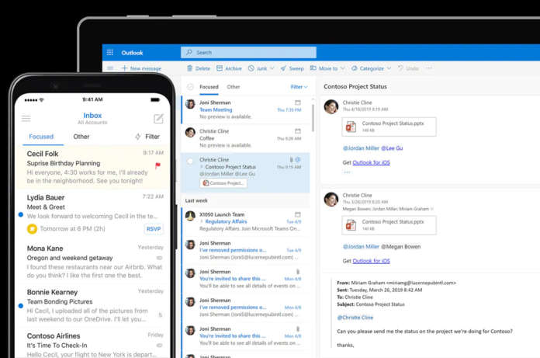This screenshot has height=358, width=540.
Task: Open the more options ellipsis in toolbar
Action: coord(429,68)
